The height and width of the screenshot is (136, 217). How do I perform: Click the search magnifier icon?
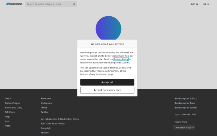pyautogui.click(x=74, y=4)
